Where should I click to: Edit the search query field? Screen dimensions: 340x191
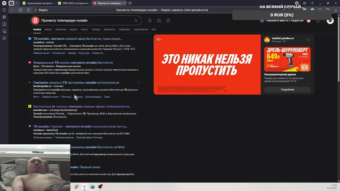point(86,20)
